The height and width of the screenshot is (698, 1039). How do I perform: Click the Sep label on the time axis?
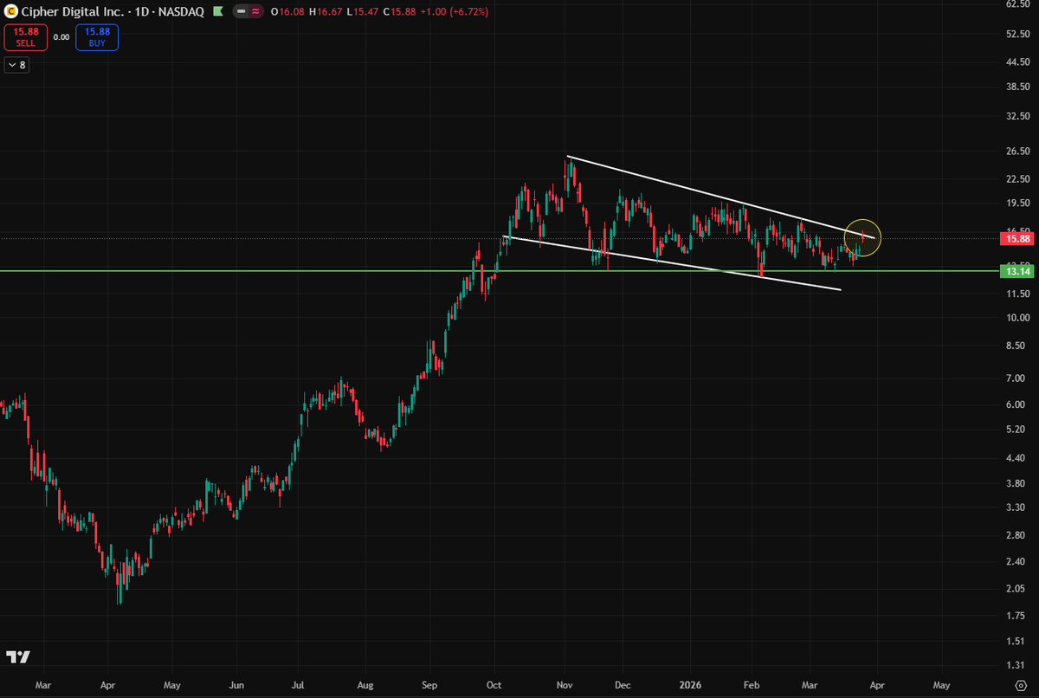point(430,685)
